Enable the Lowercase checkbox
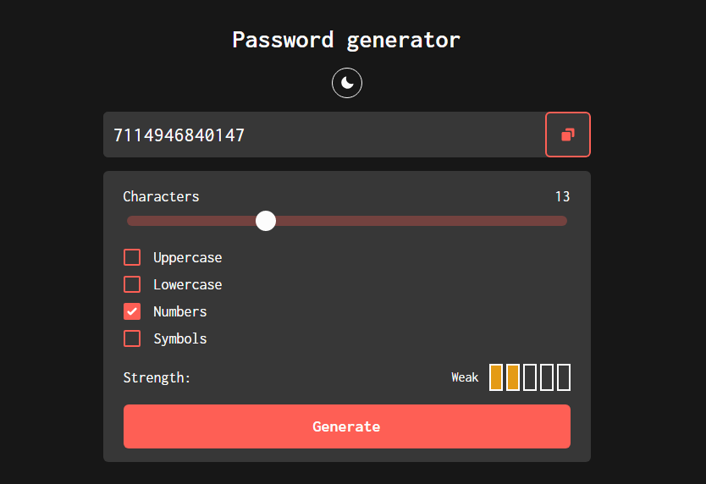The image size is (706, 484). (132, 284)
